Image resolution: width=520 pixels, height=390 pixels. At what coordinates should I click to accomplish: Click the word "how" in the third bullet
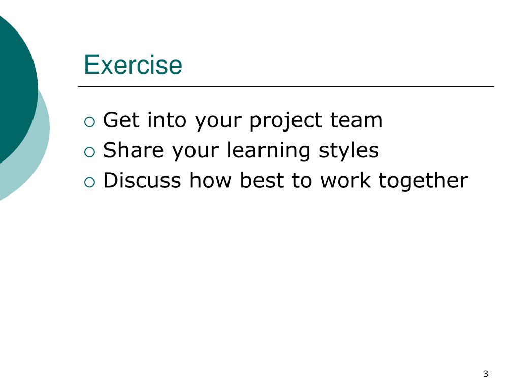click(210, 180)
